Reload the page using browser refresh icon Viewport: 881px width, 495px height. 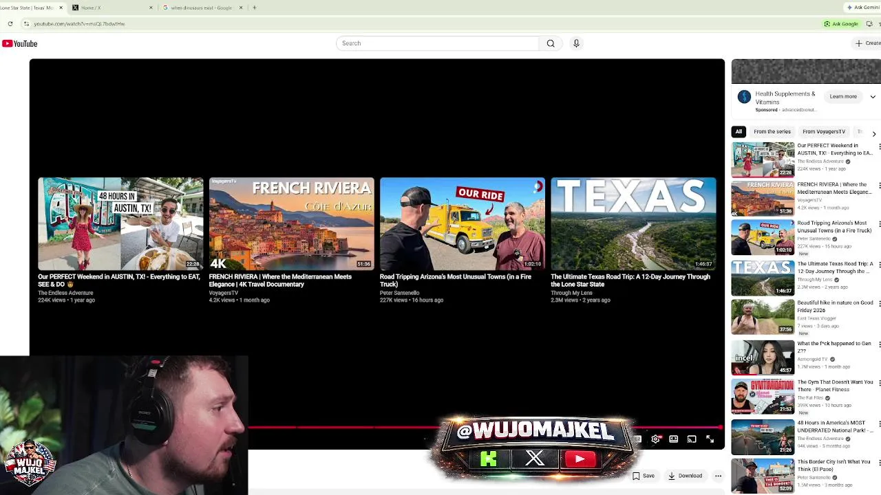[10, 24]
